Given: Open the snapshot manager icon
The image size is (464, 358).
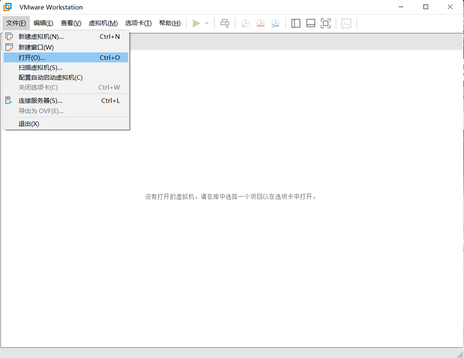Looking at the screenshot, I should (x=275, y=24).
